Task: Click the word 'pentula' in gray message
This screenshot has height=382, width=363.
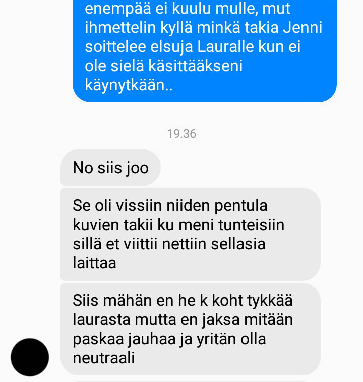Action: tap(241, 205)
